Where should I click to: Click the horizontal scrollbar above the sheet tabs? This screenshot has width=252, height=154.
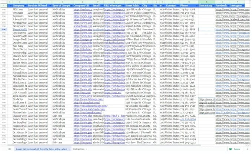pos(104,146)
